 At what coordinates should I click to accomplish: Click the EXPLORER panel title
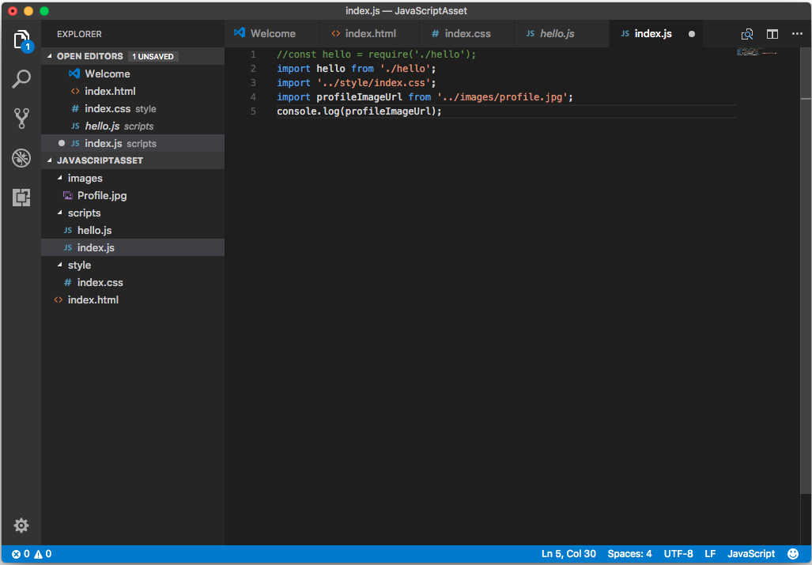point(79,34)
